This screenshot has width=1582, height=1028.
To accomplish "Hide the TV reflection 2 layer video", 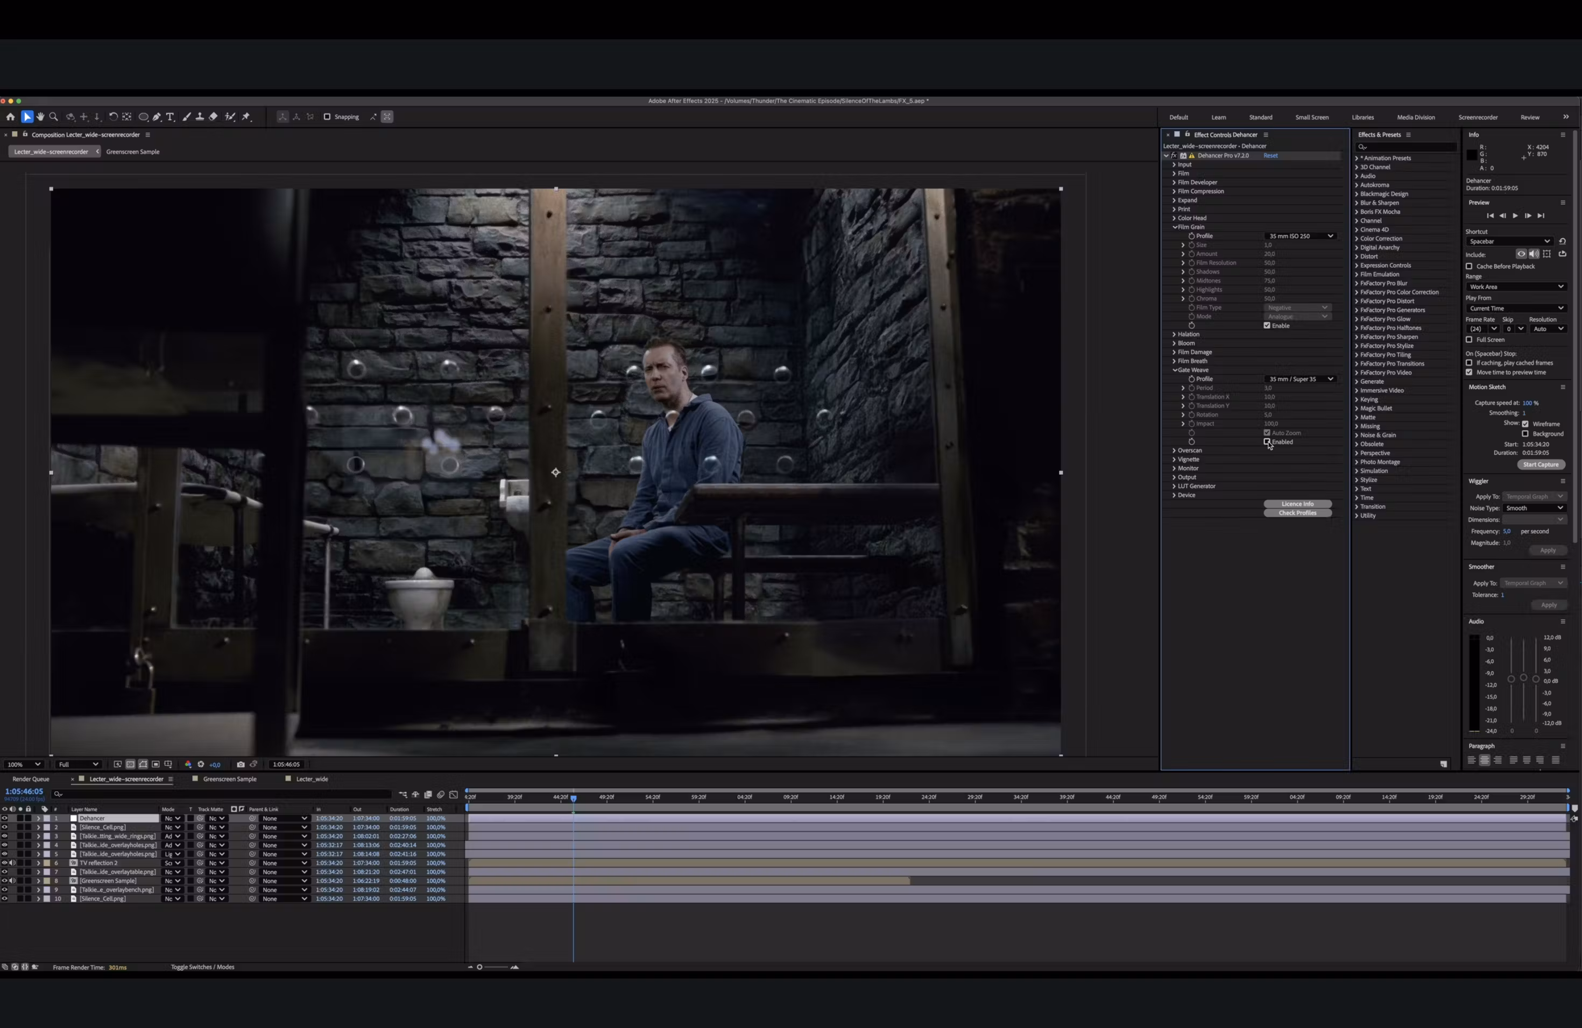I will click(5, 862).
